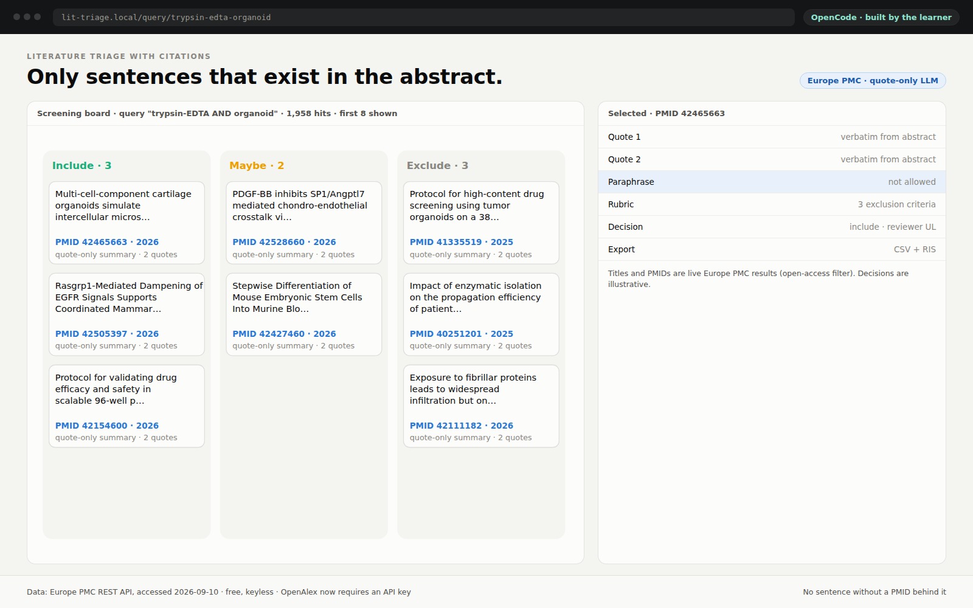Click the Europe PMC quote-only LLM badge
This screenshot has width=973, height=608.
[873, 80]
